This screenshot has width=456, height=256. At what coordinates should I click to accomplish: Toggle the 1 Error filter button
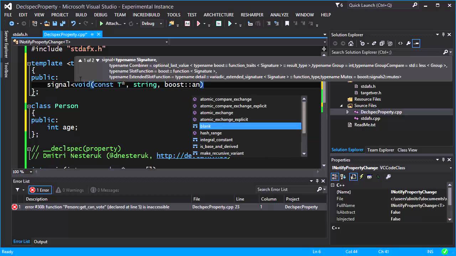point(40,190)
